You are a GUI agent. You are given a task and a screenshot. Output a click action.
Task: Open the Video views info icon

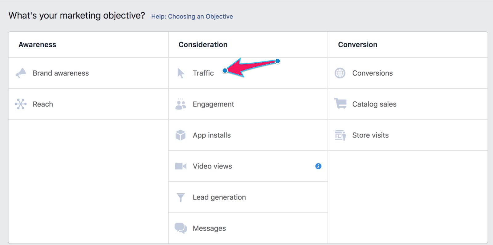[x=318, y=166]
